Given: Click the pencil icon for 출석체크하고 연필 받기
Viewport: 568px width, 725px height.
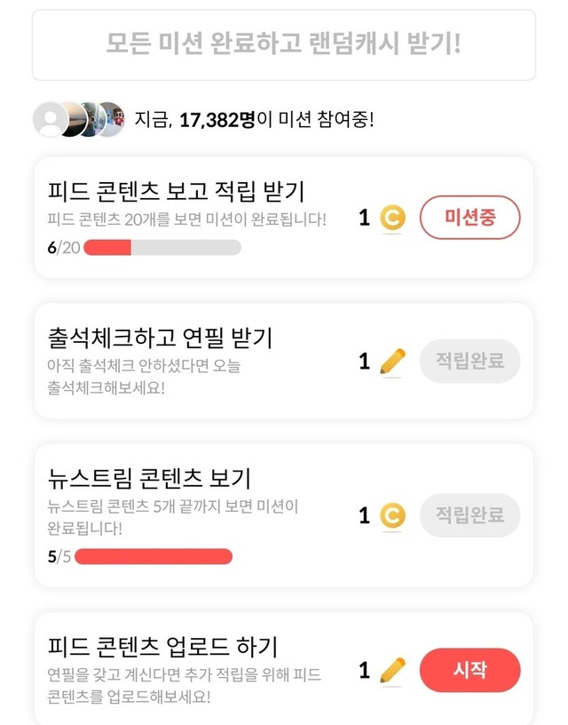Looking at the screenshot, I should click(392, 361).
